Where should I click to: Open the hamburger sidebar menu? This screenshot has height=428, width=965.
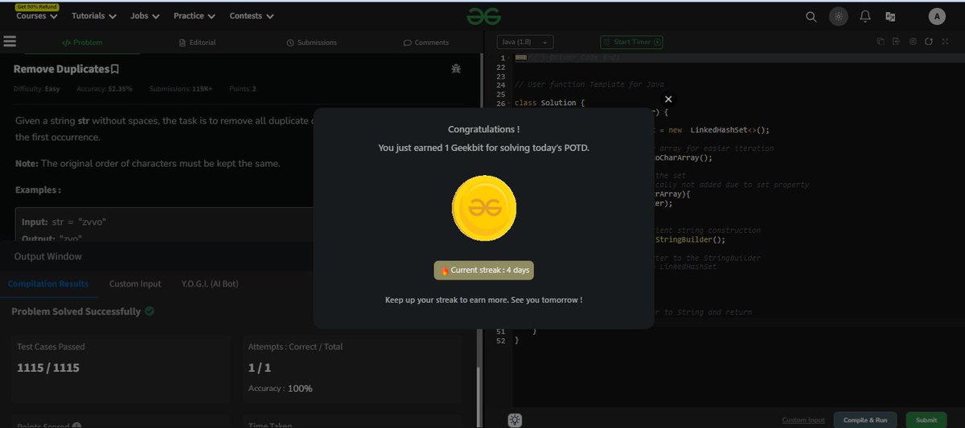click(x=10, y=42)
